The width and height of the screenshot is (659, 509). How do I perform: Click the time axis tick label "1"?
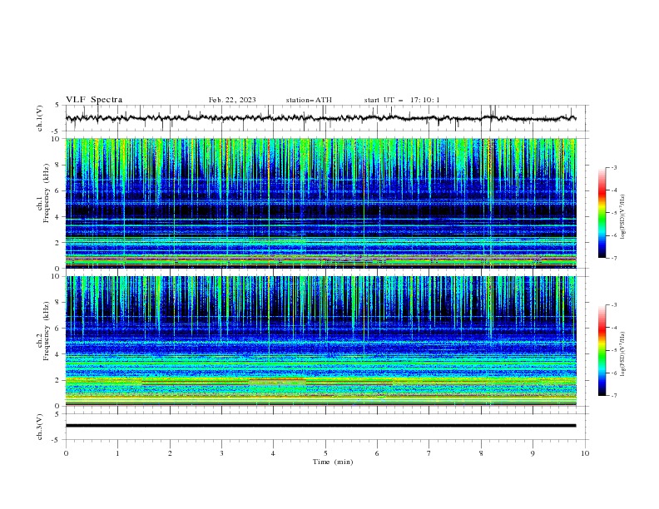click(117, 453)
